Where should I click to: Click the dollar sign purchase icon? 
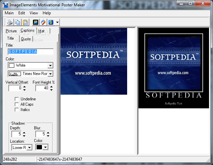[51, 22]
